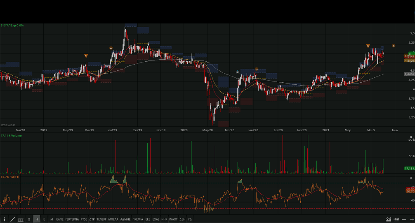This screenshot has width=415, height=223.
Task: Click the 17,11 k Volume legend
Action: coord(11,136)
